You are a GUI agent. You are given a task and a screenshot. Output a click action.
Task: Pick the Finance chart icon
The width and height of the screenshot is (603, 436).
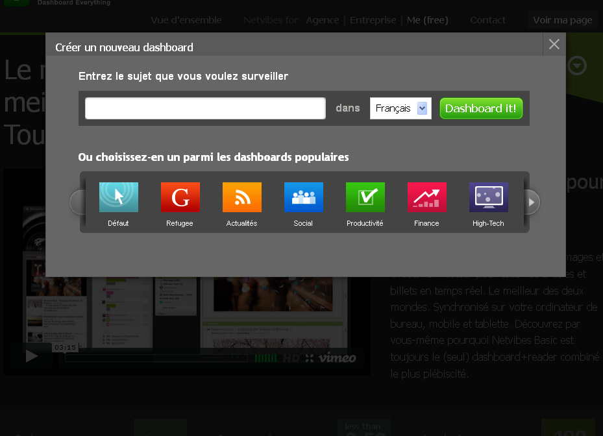[x=427, y=197]
